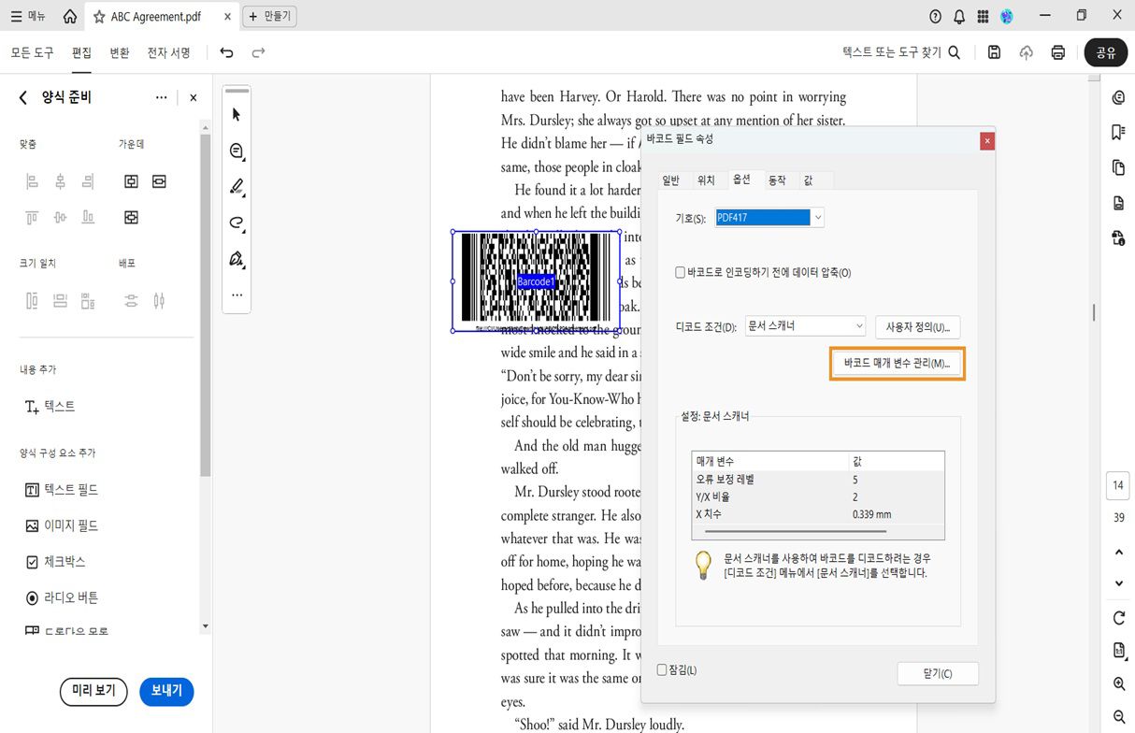Close the 양식 준비 panel
This screenshot has width=1135, height=733.
coord(194,97)
